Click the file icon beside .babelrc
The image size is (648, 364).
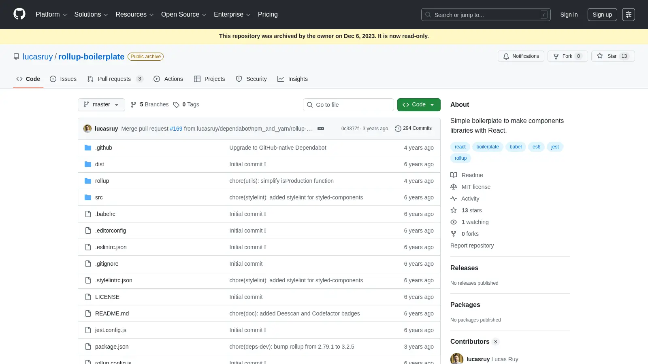click(88, 214)
